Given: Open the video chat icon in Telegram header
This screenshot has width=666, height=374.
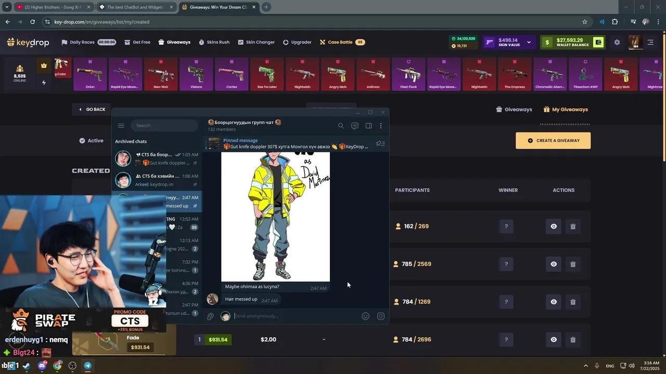Looking at the screenshot, I should pyautogui.click(x=355, y=125).
